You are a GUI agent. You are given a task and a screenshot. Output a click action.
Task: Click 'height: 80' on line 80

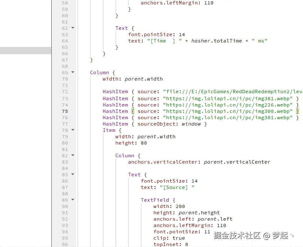[131, 143]
